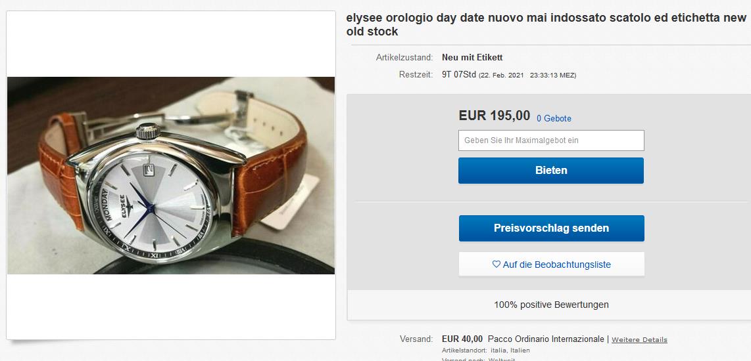Send a price offer with Preisvorschlag senden
This screenshot has width=751, height=361.
point(551,228)
